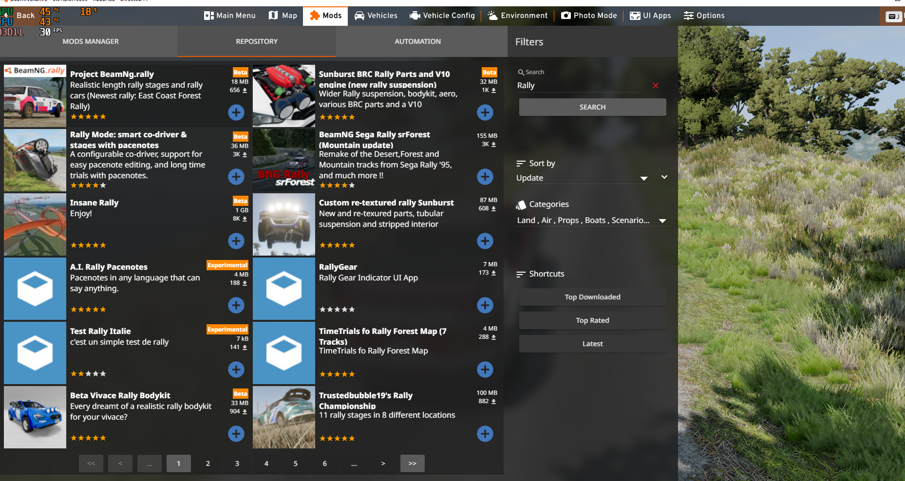Go to page 5 of results

click(x=296, y=463)
